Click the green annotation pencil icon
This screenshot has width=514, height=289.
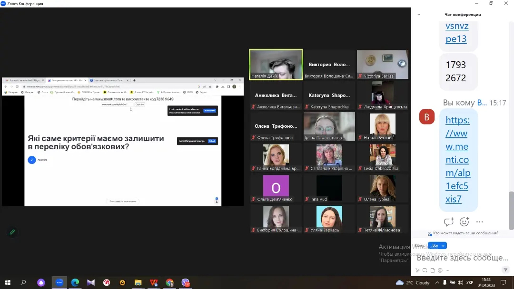pos(12,232)
